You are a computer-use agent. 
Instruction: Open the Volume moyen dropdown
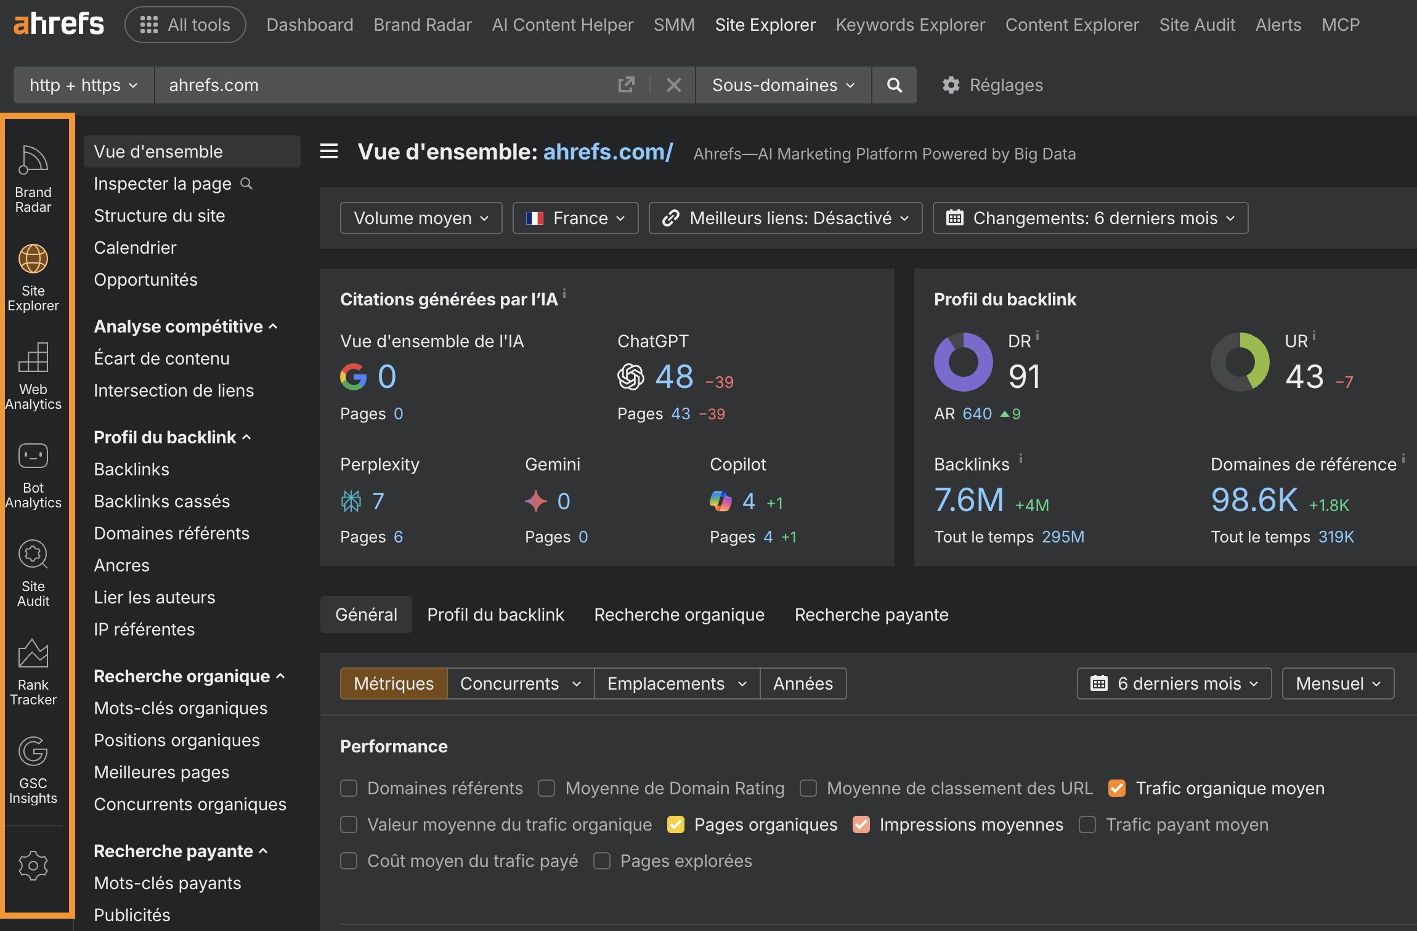click(x=421, y=217)
